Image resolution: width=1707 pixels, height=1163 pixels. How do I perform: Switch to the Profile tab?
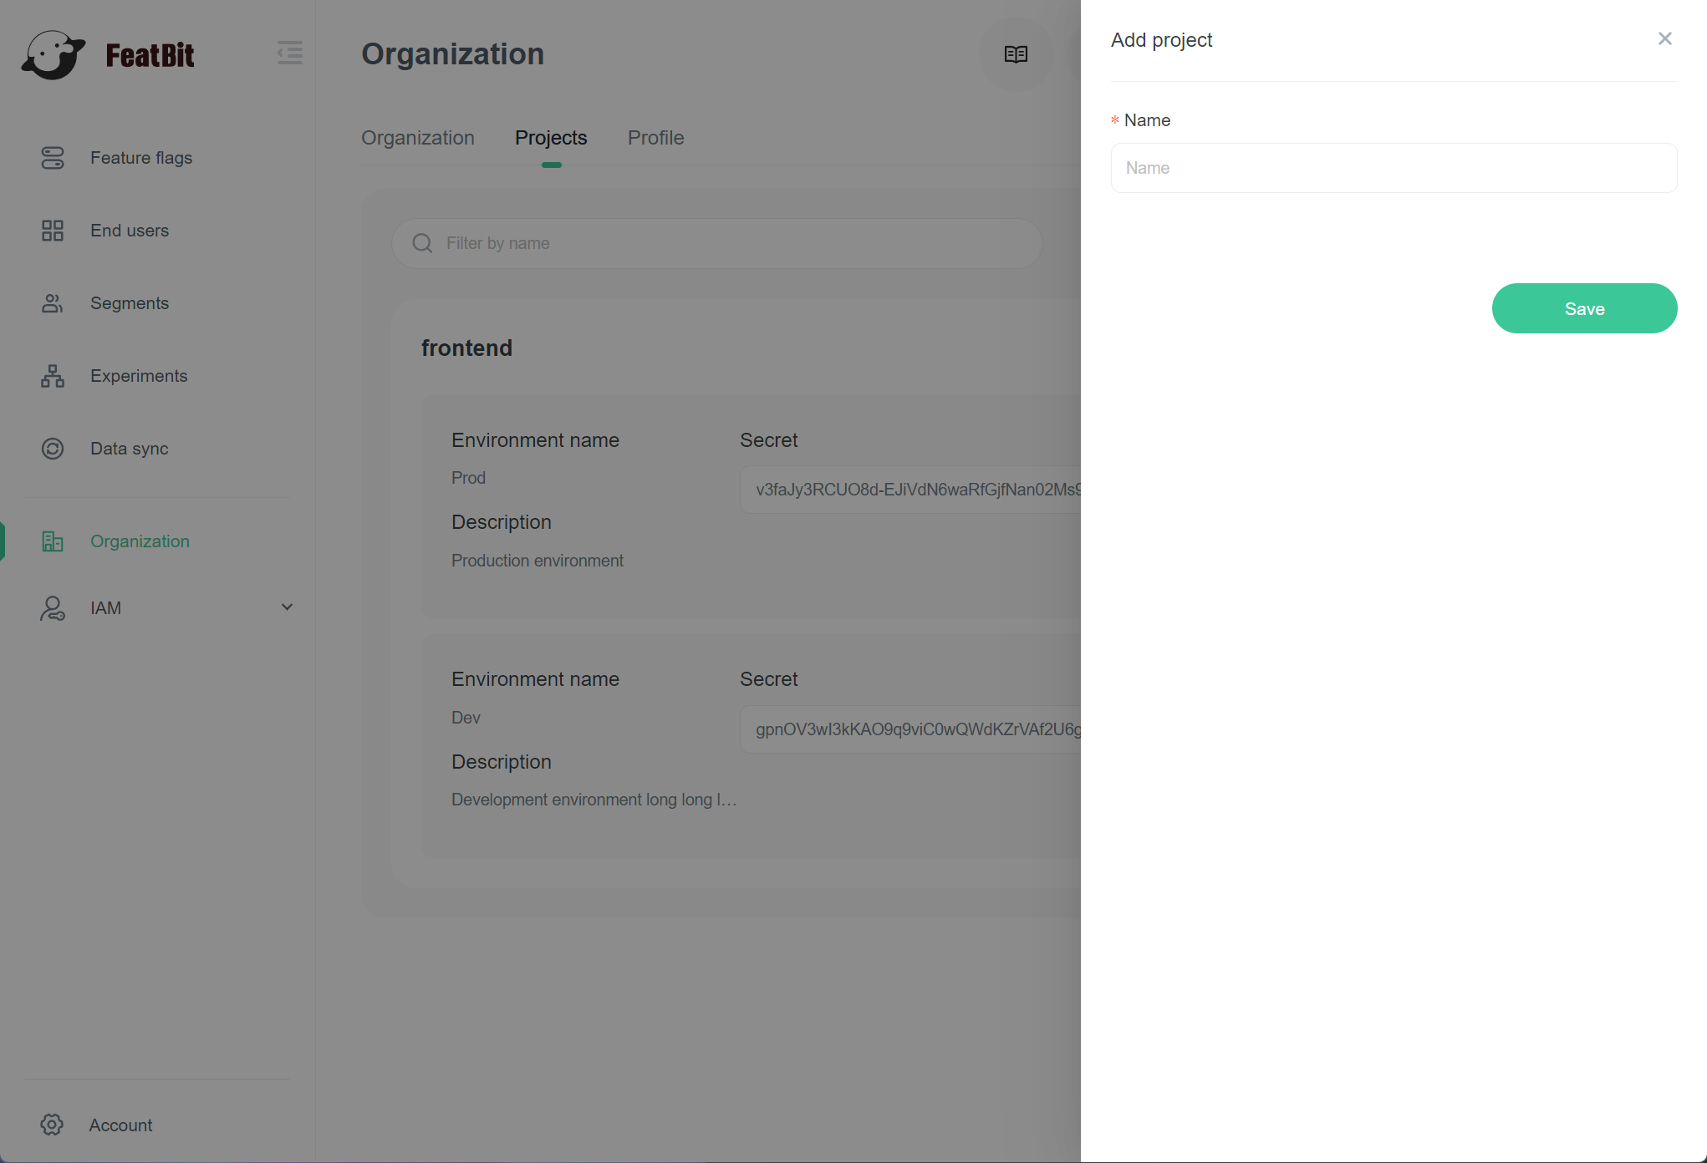[x=655, y=138]
